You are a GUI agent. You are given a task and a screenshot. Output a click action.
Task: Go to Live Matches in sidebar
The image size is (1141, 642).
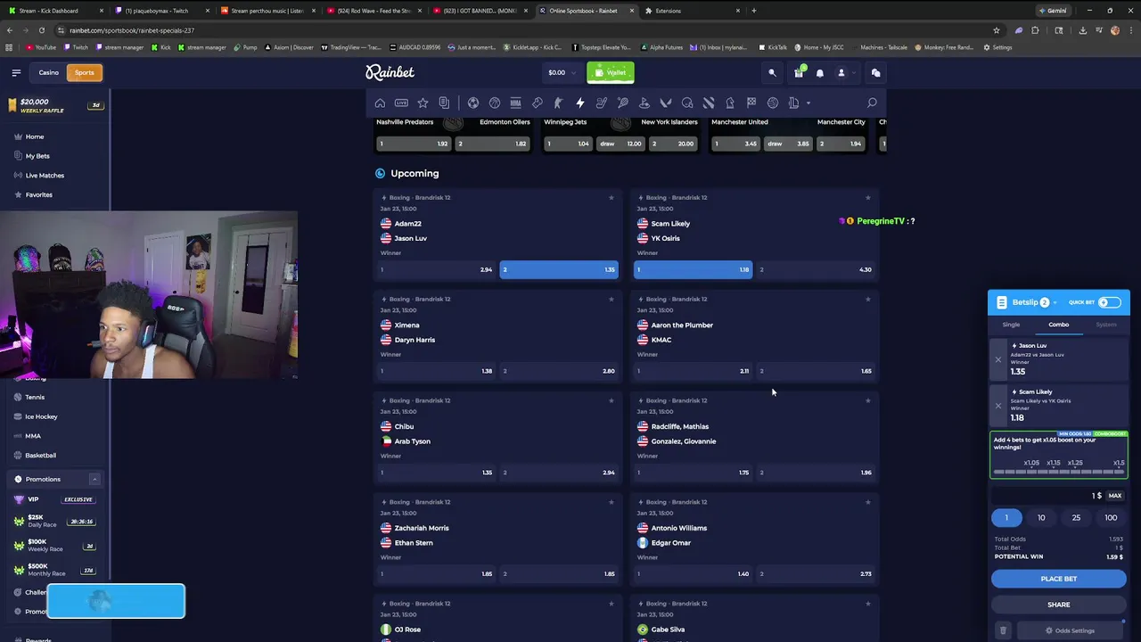pos(45,176)
